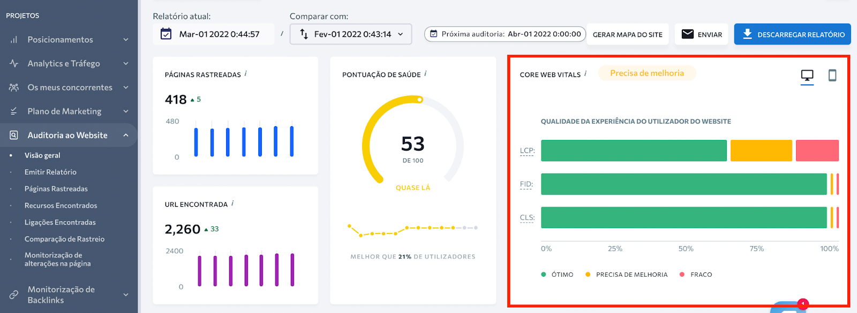Click the URL Encontrada value 2,260
The image size is (857, 313).
point(183,229)
